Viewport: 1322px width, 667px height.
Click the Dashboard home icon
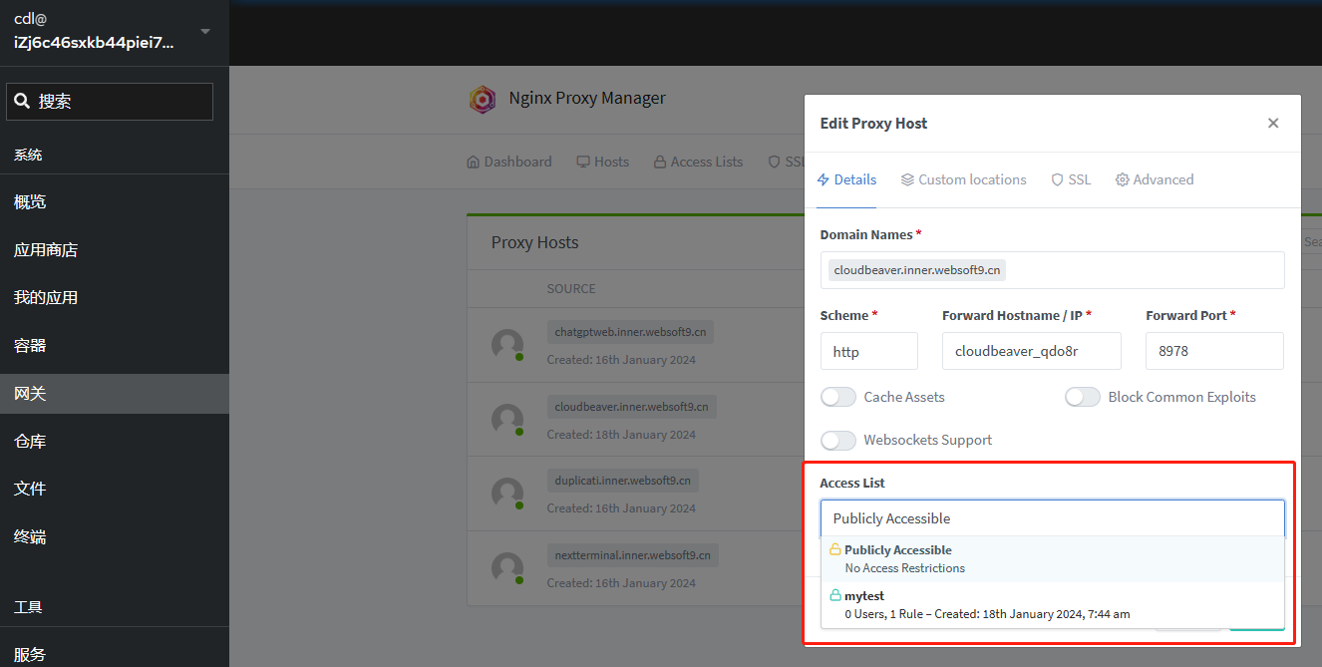click(474, 162)
